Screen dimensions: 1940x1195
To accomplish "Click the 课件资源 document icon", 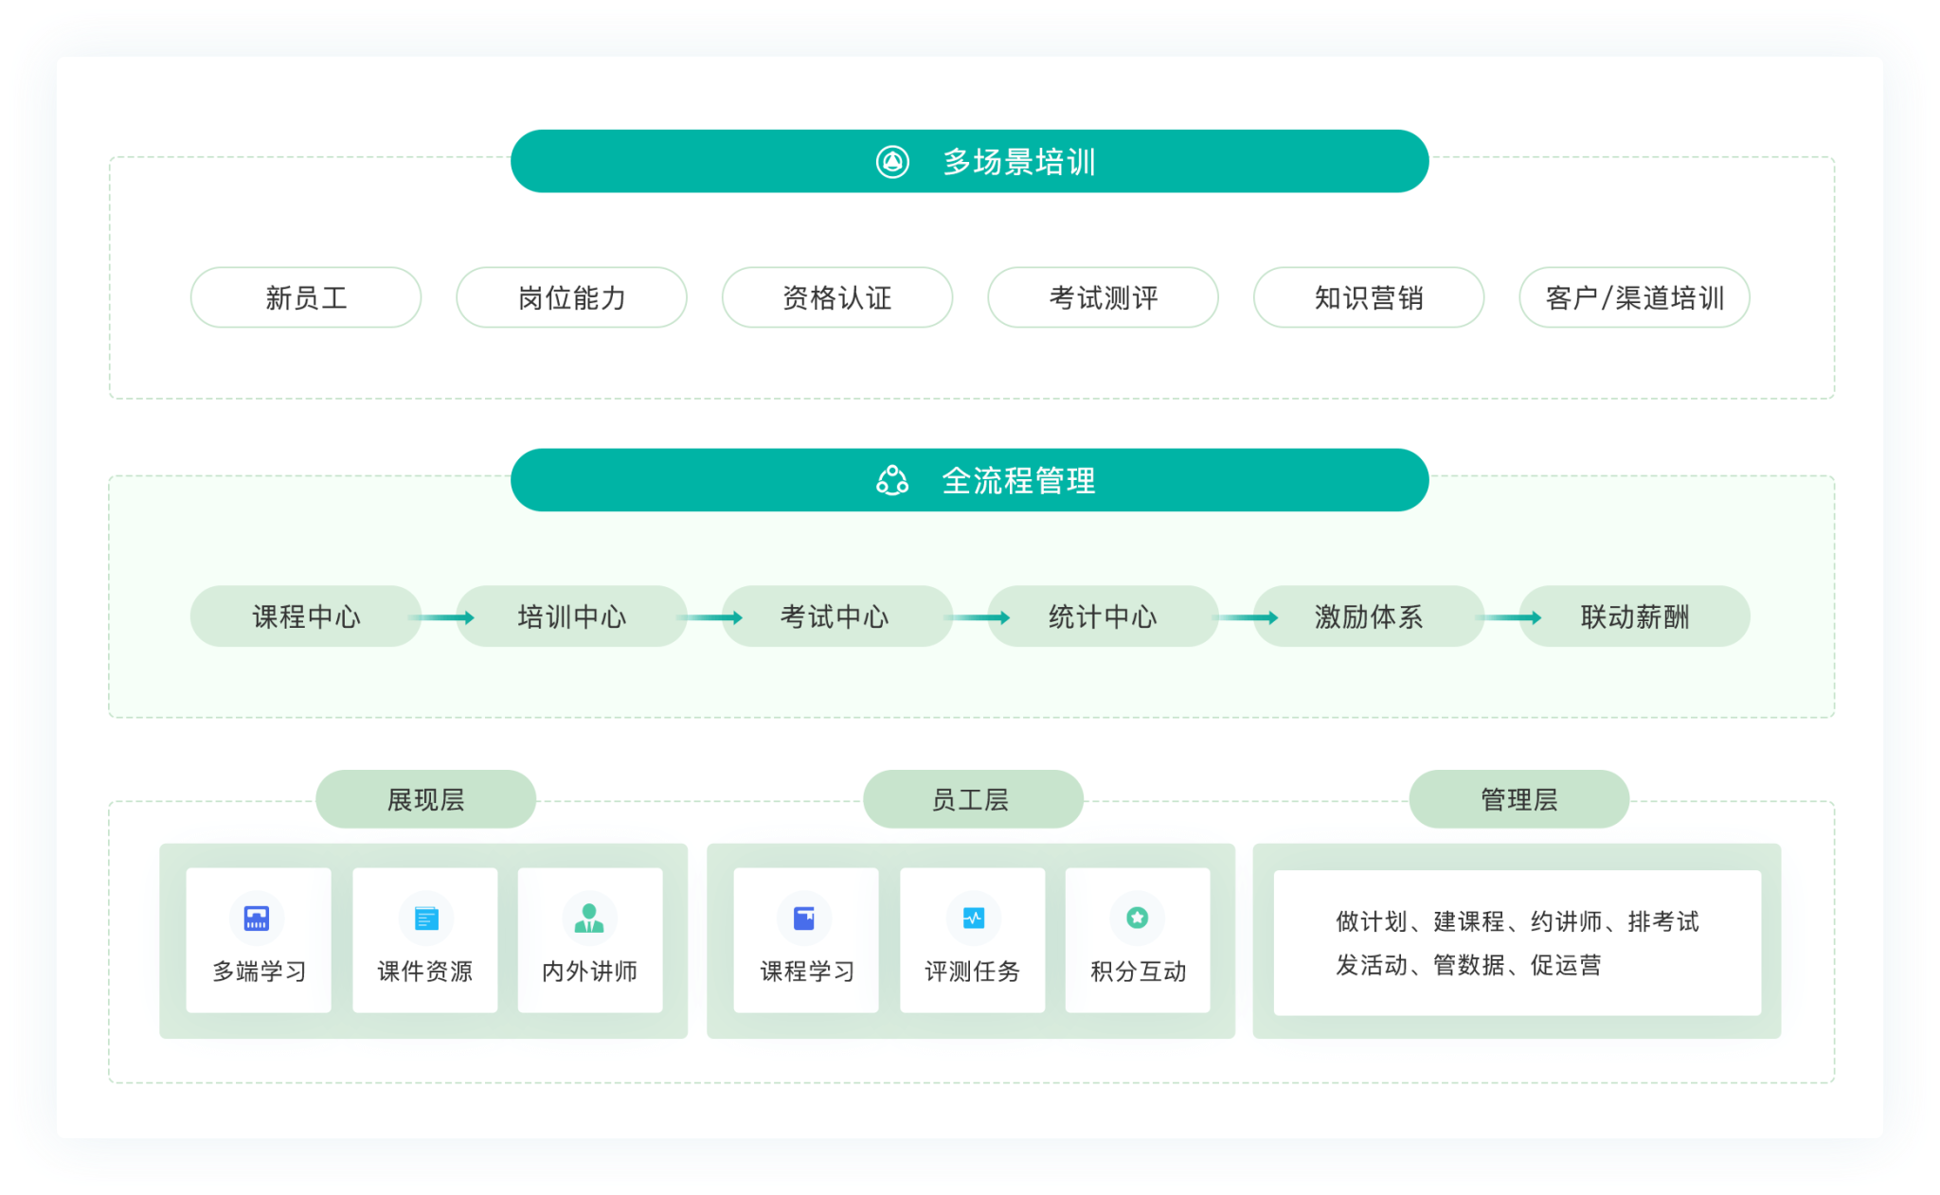I will (426, 918).
